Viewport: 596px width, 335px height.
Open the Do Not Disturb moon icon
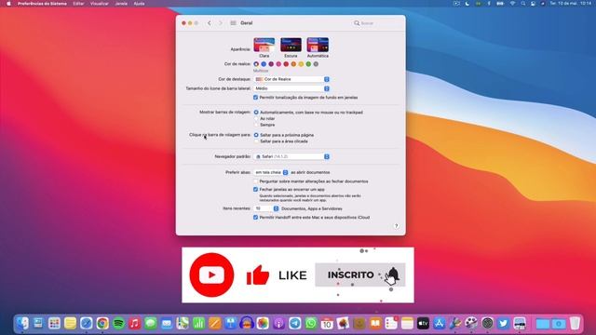pyautogui.click(x=467, y=4)
